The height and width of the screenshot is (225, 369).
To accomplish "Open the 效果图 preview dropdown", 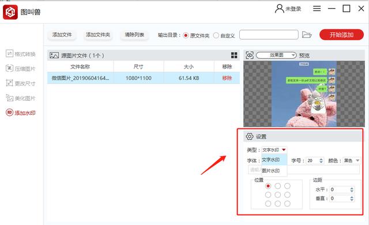I will tap(276, 55).
